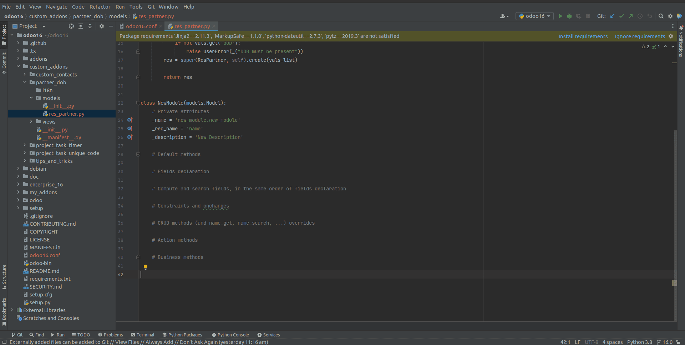Open the Python Packages tool window
This screenshot has width=685, height=345.
[x=182, y=335]
